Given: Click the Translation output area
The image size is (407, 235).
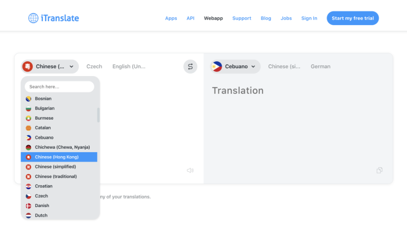Looking at the screenshot, I should 298,118.
